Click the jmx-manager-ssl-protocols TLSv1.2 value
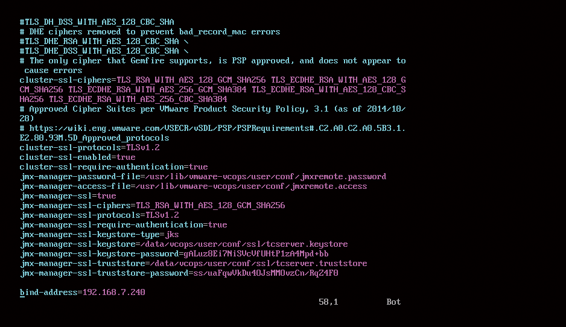This screenshot has height=327, width=566. pos(162,215)
